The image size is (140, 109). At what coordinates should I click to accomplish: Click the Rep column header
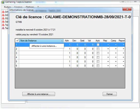tap(106, 41)
